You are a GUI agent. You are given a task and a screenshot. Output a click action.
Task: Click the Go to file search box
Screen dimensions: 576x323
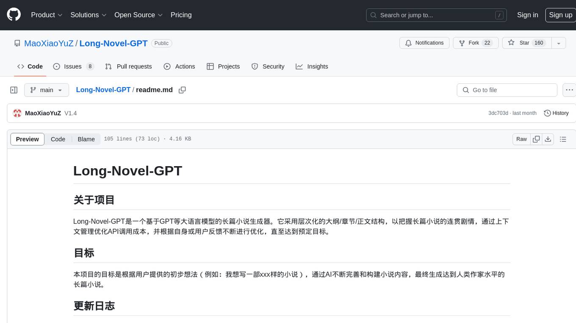[507, 90]
